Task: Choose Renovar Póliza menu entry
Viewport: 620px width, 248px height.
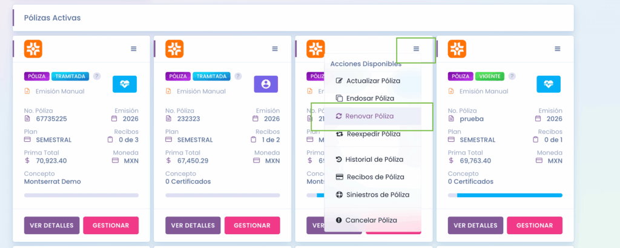Action: pos(373,116)
